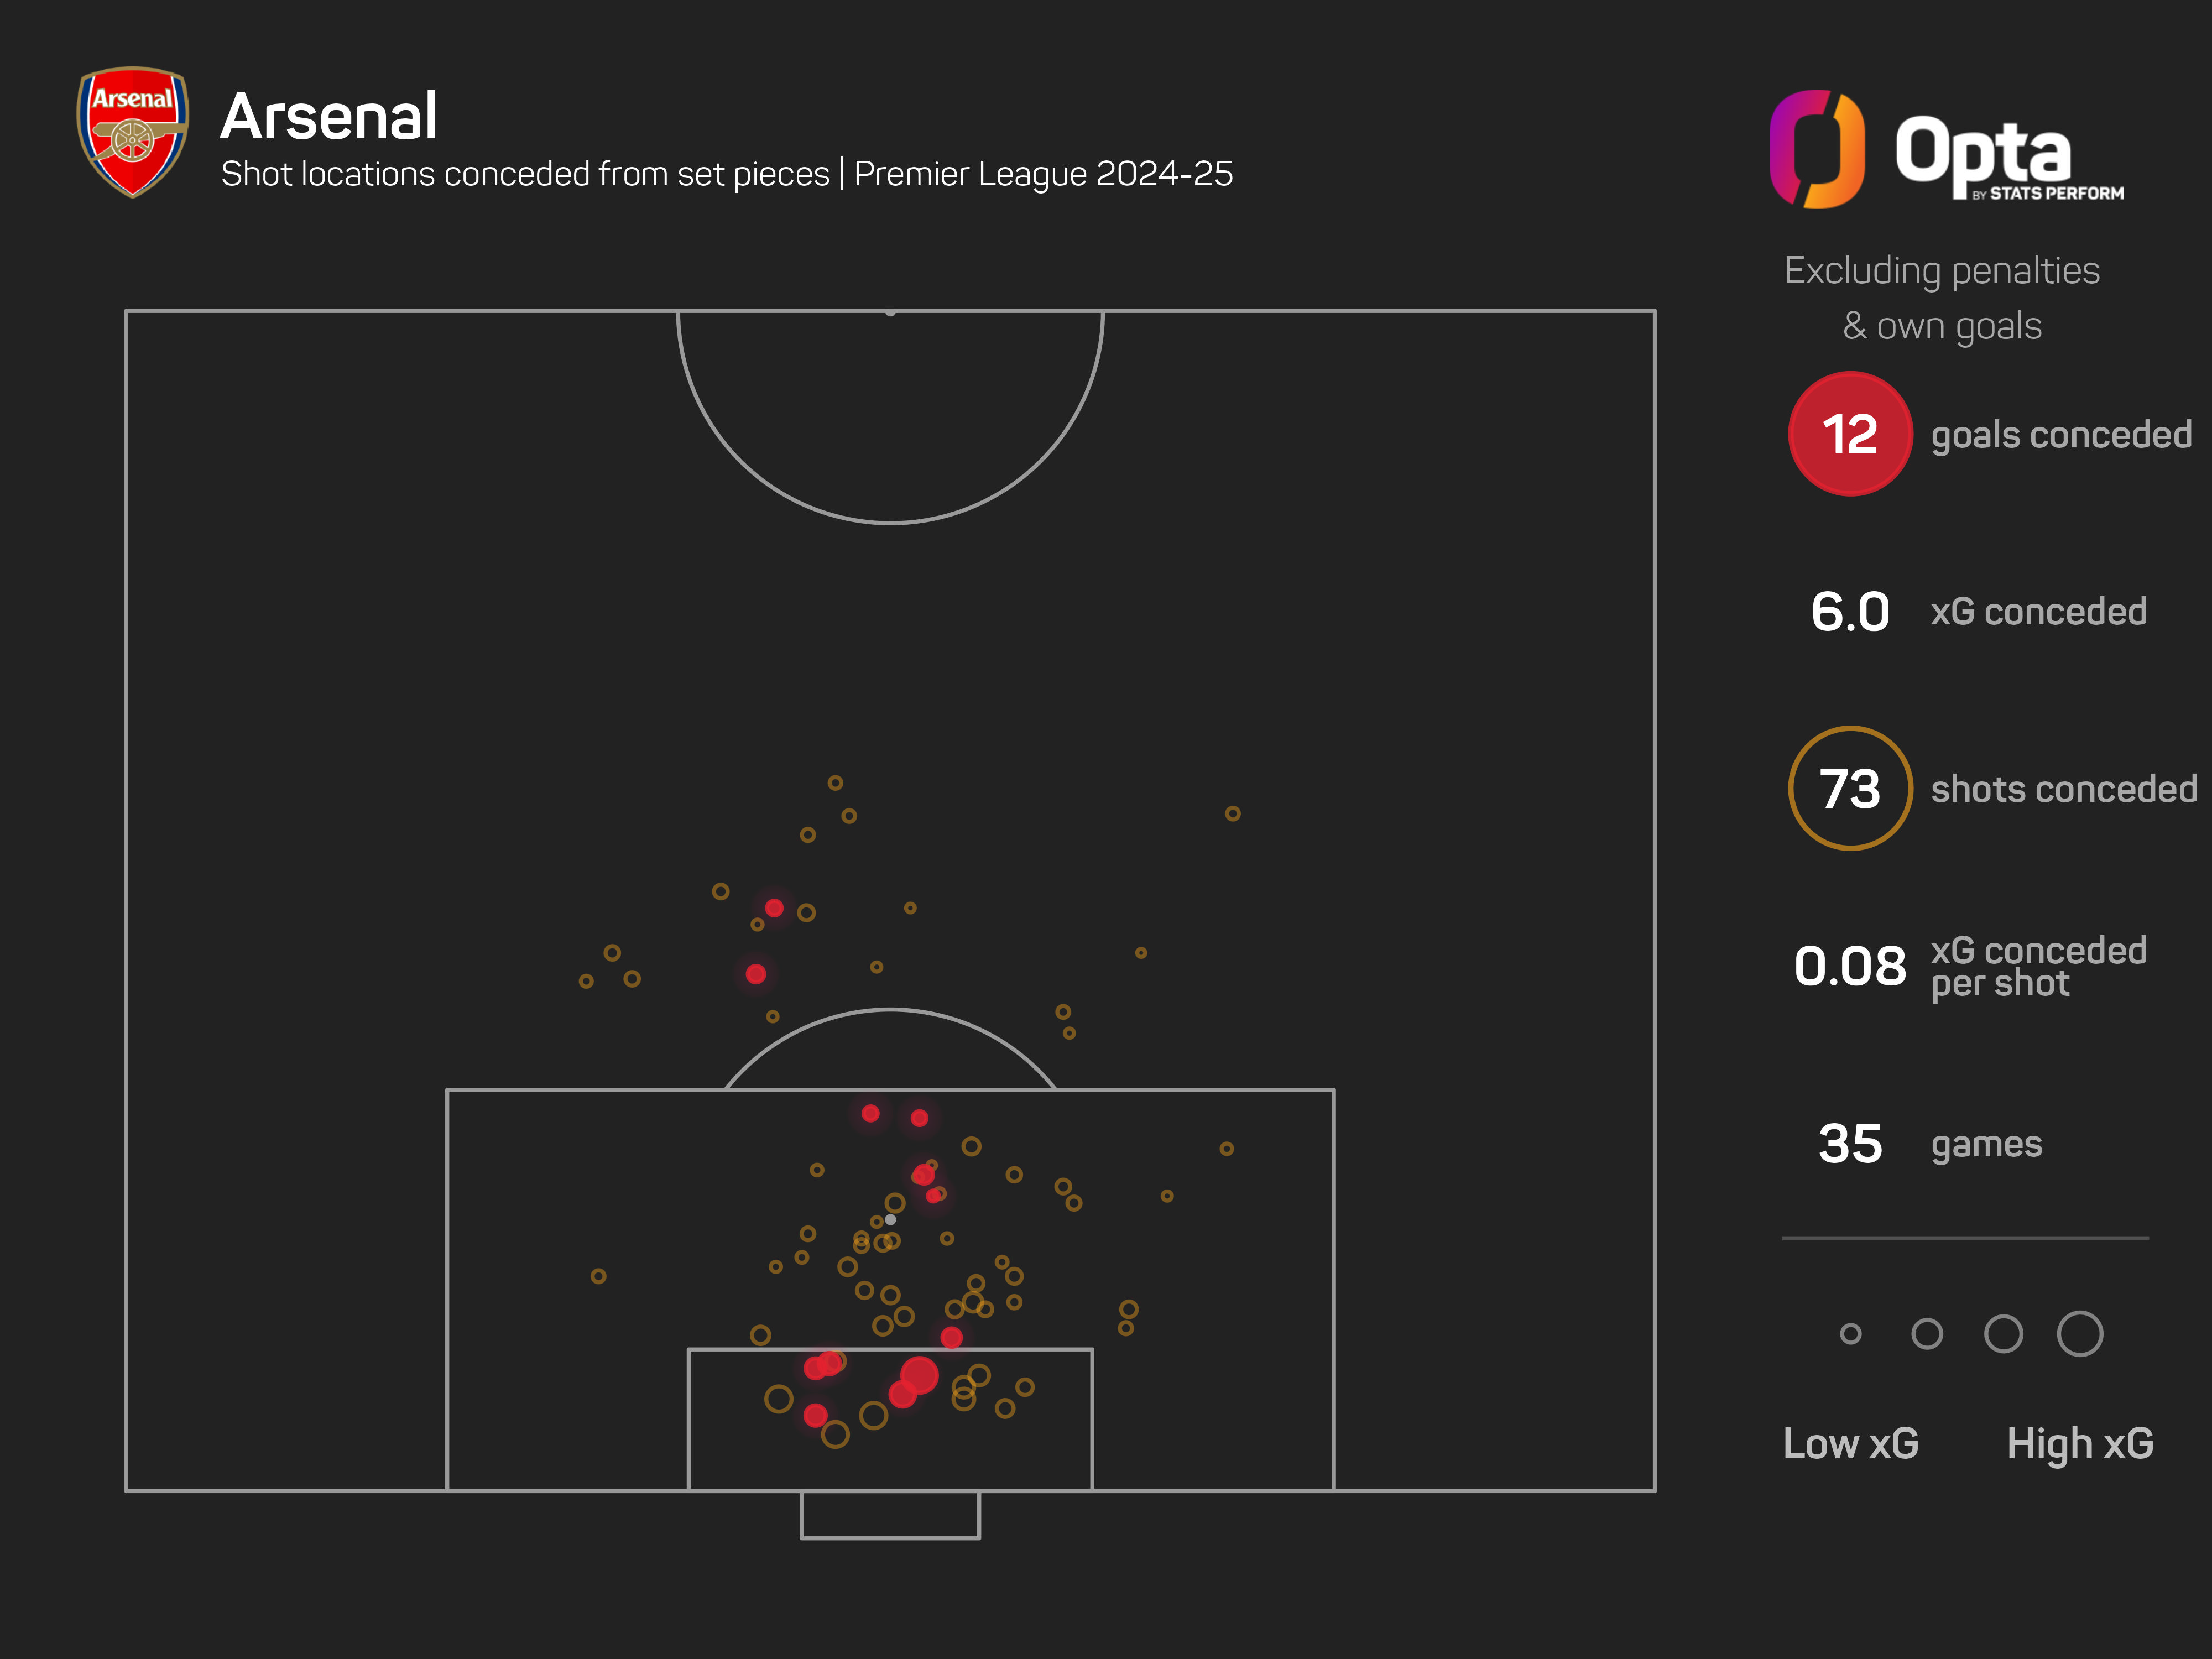Click the 6.0 xG conceded value

click(x=1850, y=612)
